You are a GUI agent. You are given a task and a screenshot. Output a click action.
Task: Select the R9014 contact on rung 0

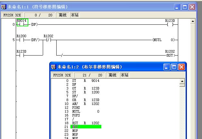tap(22, 23)
